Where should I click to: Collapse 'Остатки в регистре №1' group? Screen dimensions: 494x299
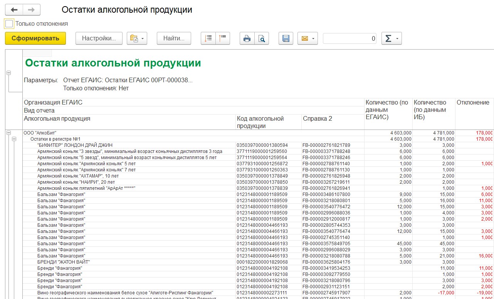point(15,139)
